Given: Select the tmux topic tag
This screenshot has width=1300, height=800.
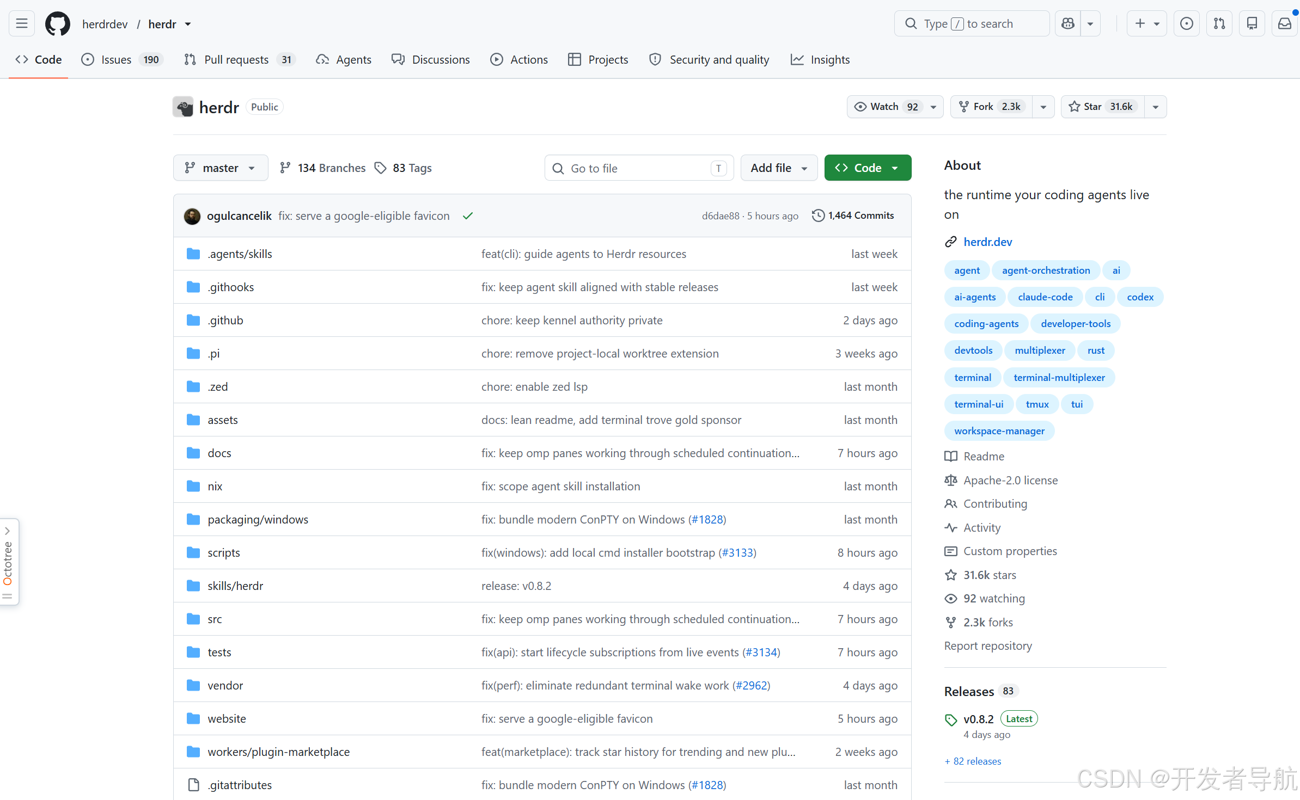Looking at the screenshot, I should 1037,404.
